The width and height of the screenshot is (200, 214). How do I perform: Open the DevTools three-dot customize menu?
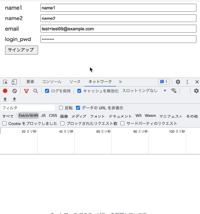[187, 82]
